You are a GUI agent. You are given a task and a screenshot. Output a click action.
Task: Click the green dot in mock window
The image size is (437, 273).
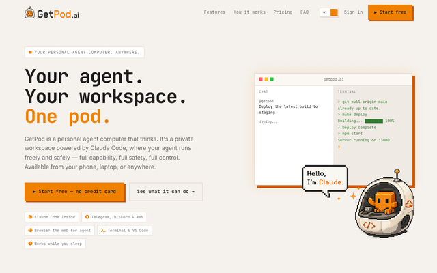[272, 79]
